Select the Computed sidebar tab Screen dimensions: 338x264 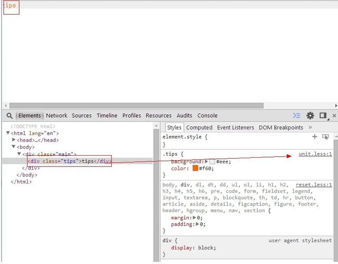(199, 128)
